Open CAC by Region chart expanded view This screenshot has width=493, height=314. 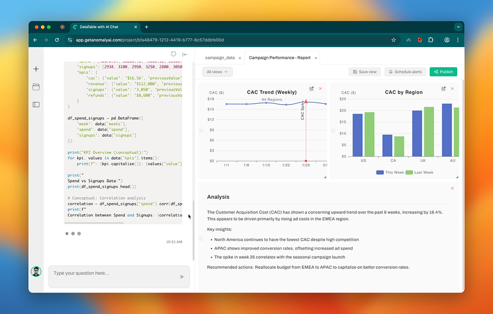click(443, 89)
